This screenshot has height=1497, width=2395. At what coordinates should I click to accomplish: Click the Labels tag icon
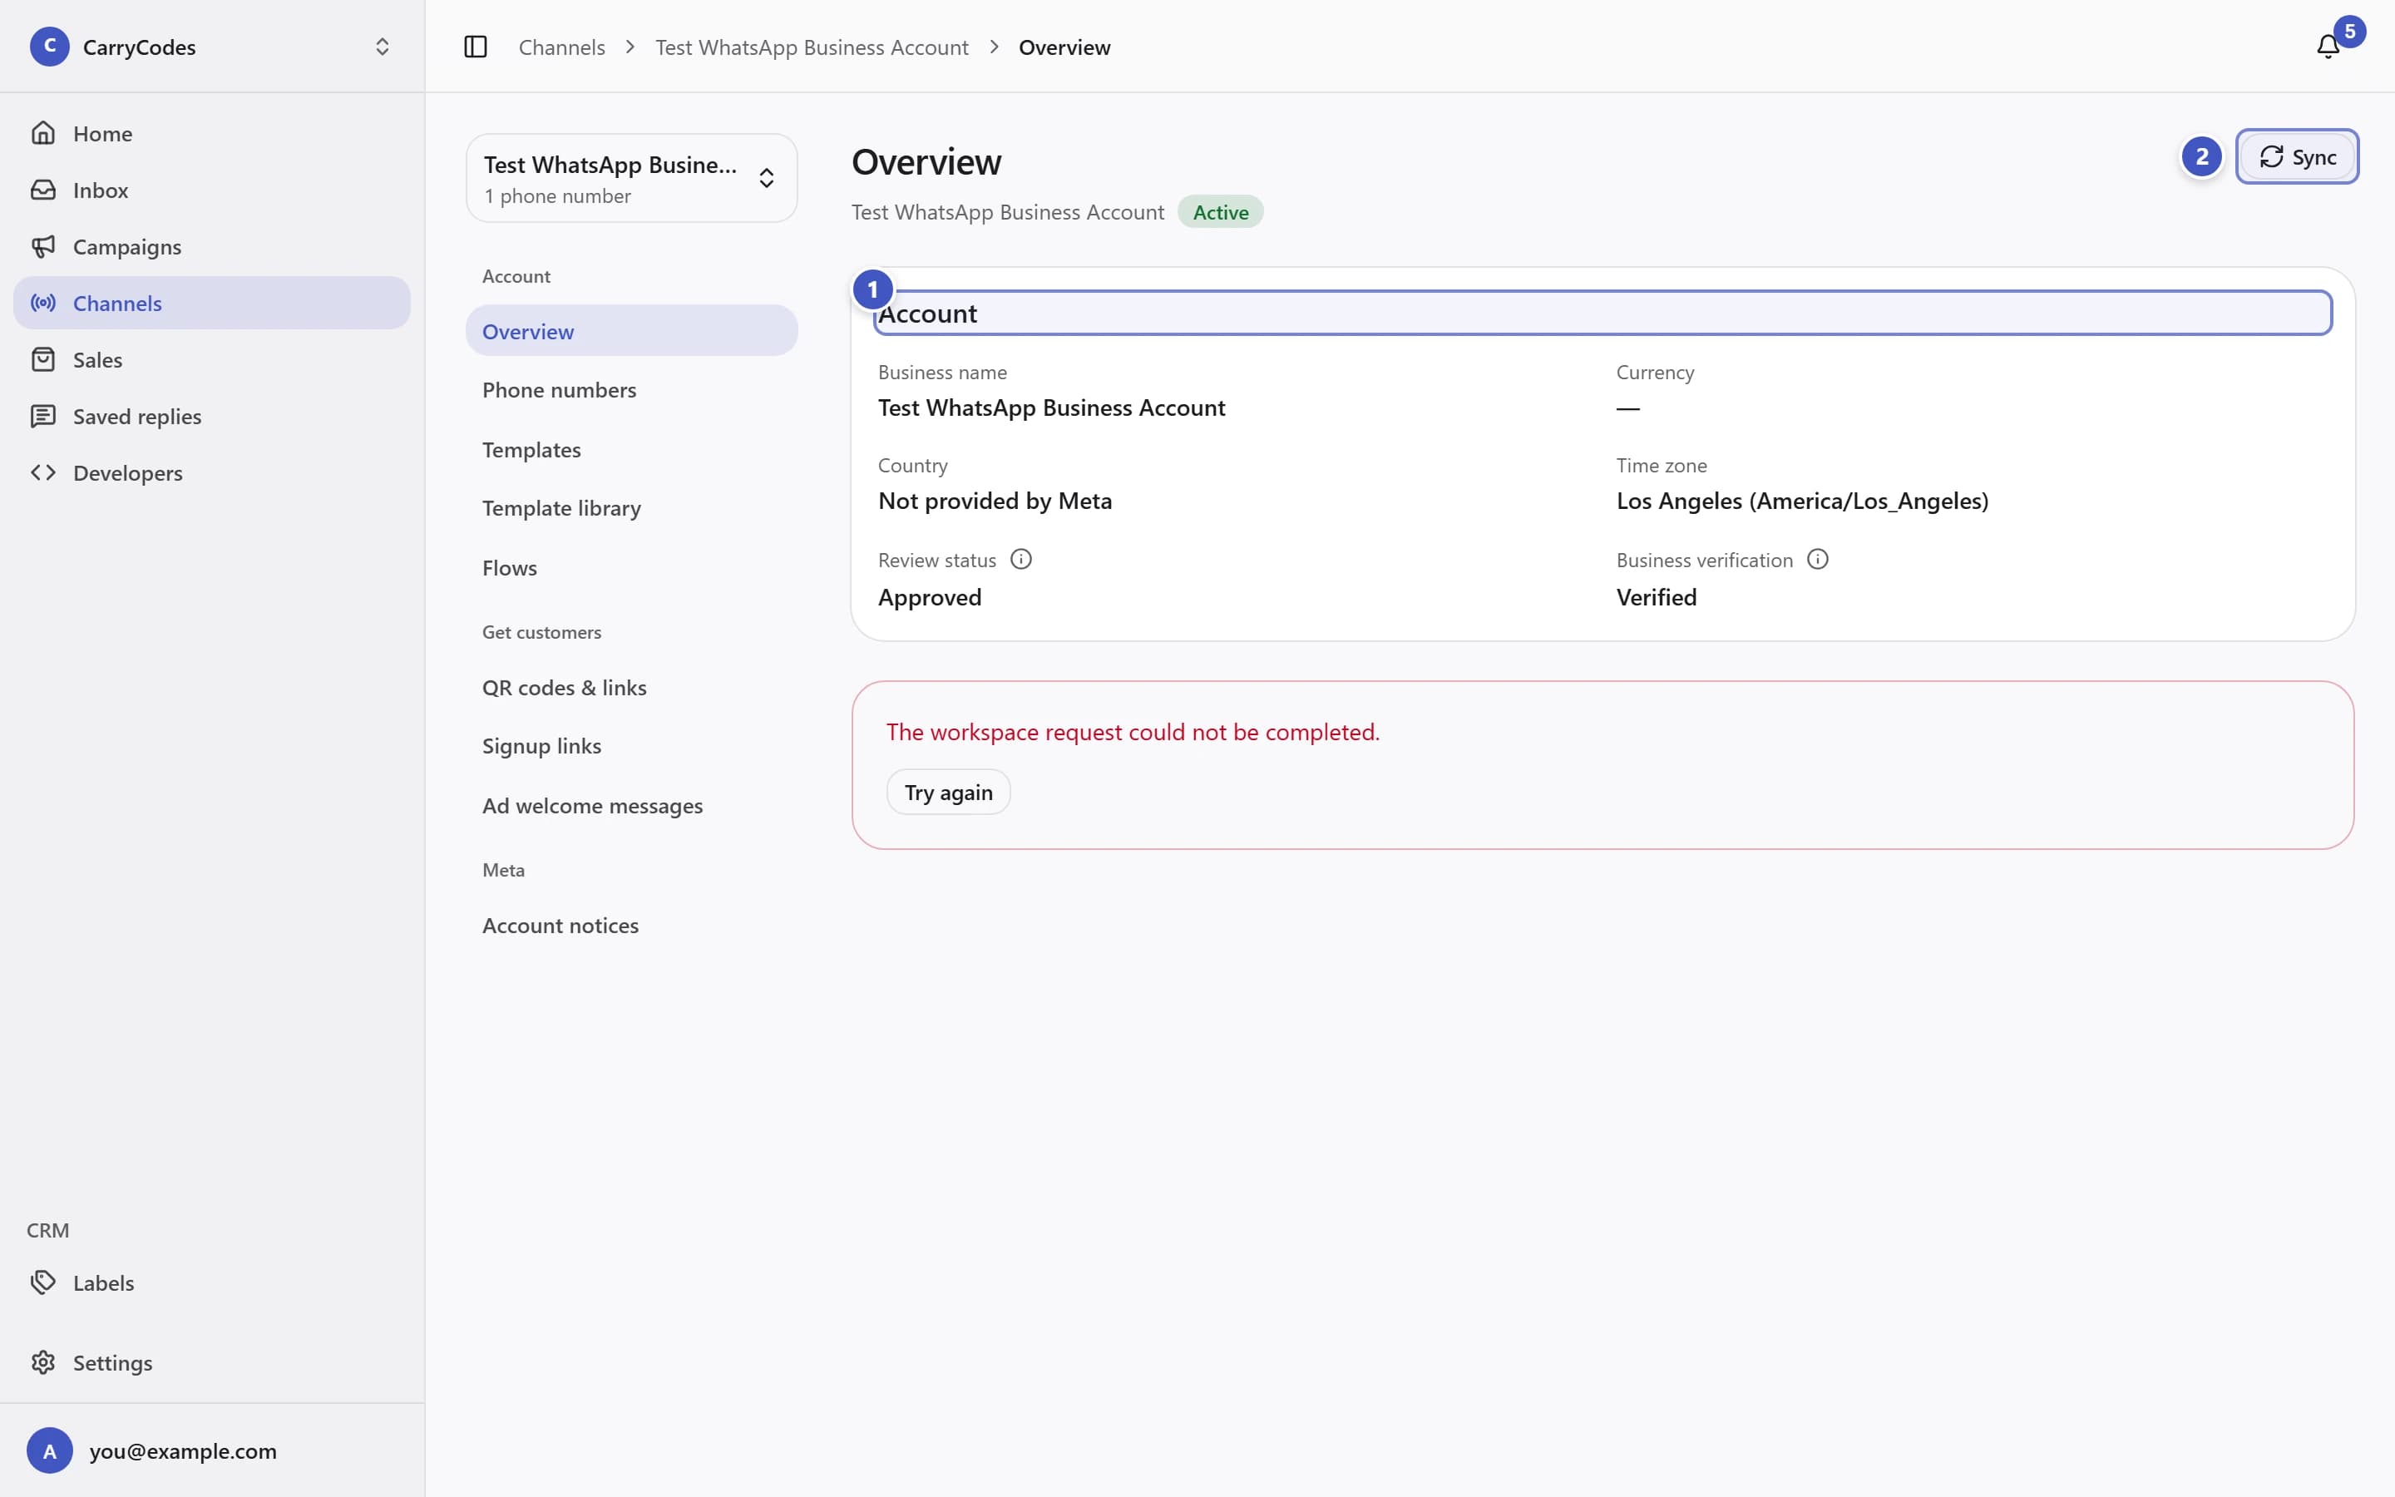pos(42,1282)
